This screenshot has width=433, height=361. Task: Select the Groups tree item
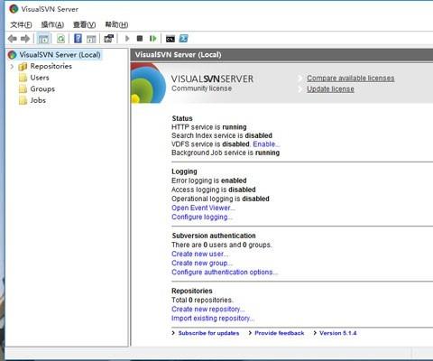(42, 89)
